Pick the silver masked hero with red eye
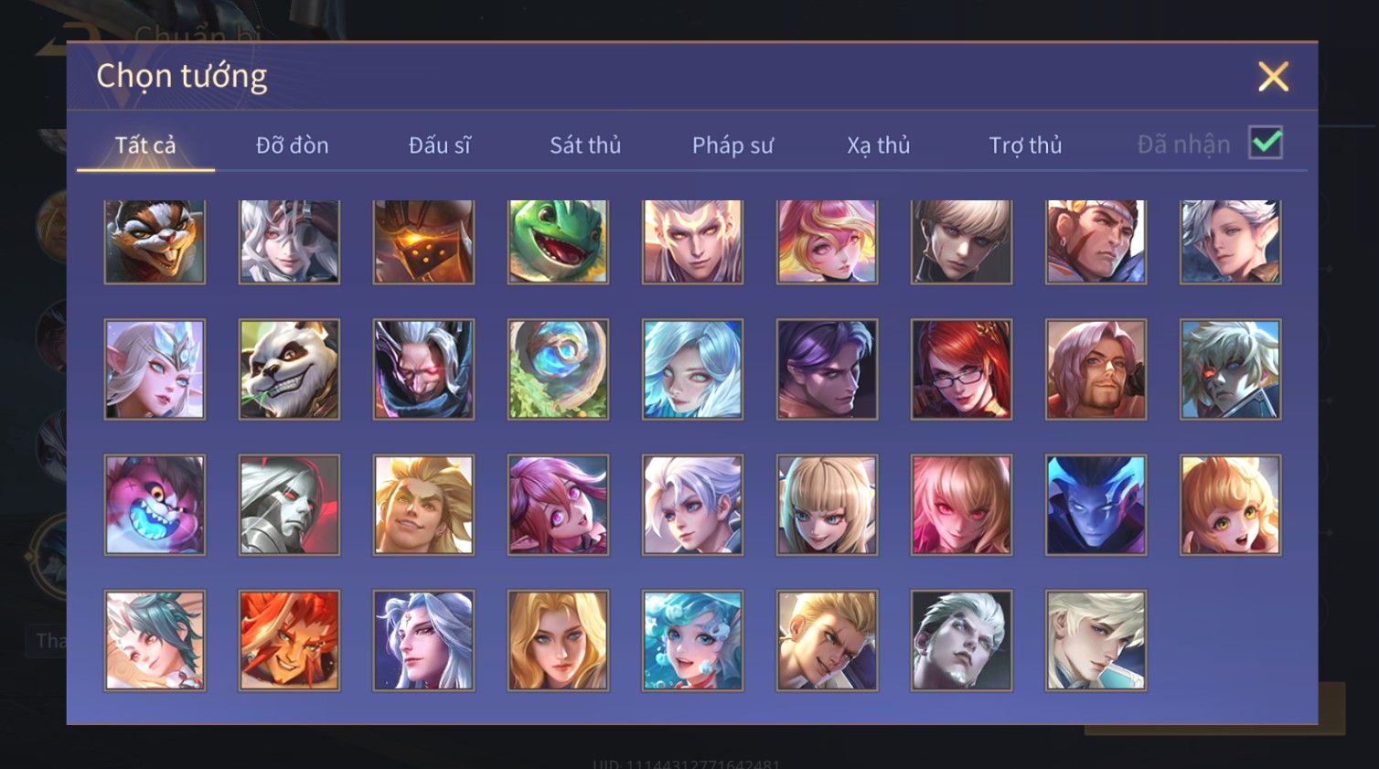1379x769 pixels. tap(289, 505)
